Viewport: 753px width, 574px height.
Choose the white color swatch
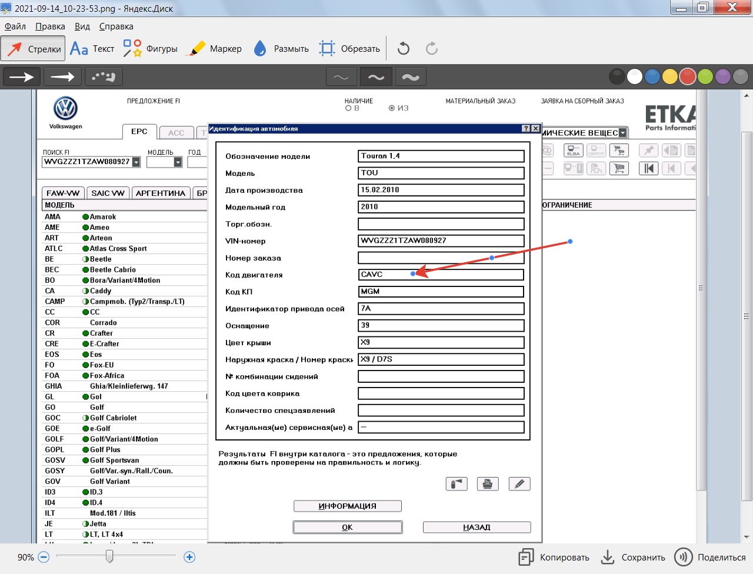coord(635,76)
